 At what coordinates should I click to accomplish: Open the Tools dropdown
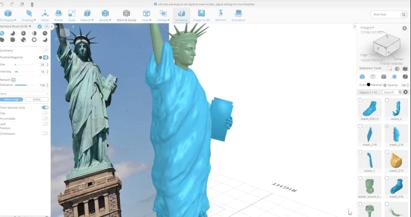pyautogui.click(x=146, y=16)
